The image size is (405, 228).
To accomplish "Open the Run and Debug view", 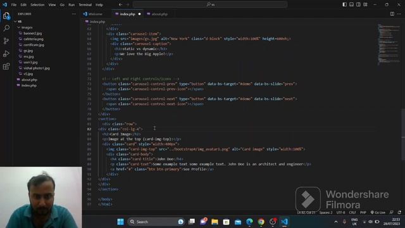I will click(x=6, y=54).
